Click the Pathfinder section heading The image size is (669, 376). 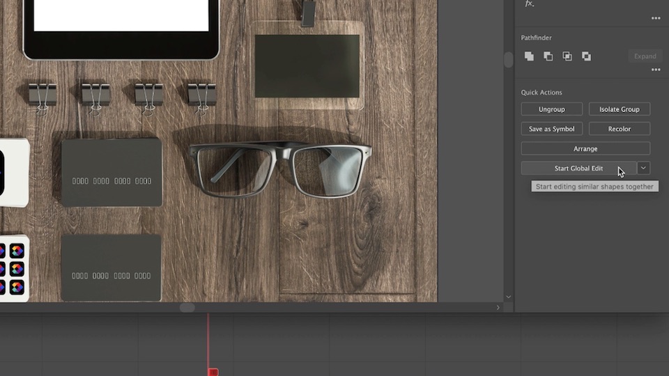point(537,38)
